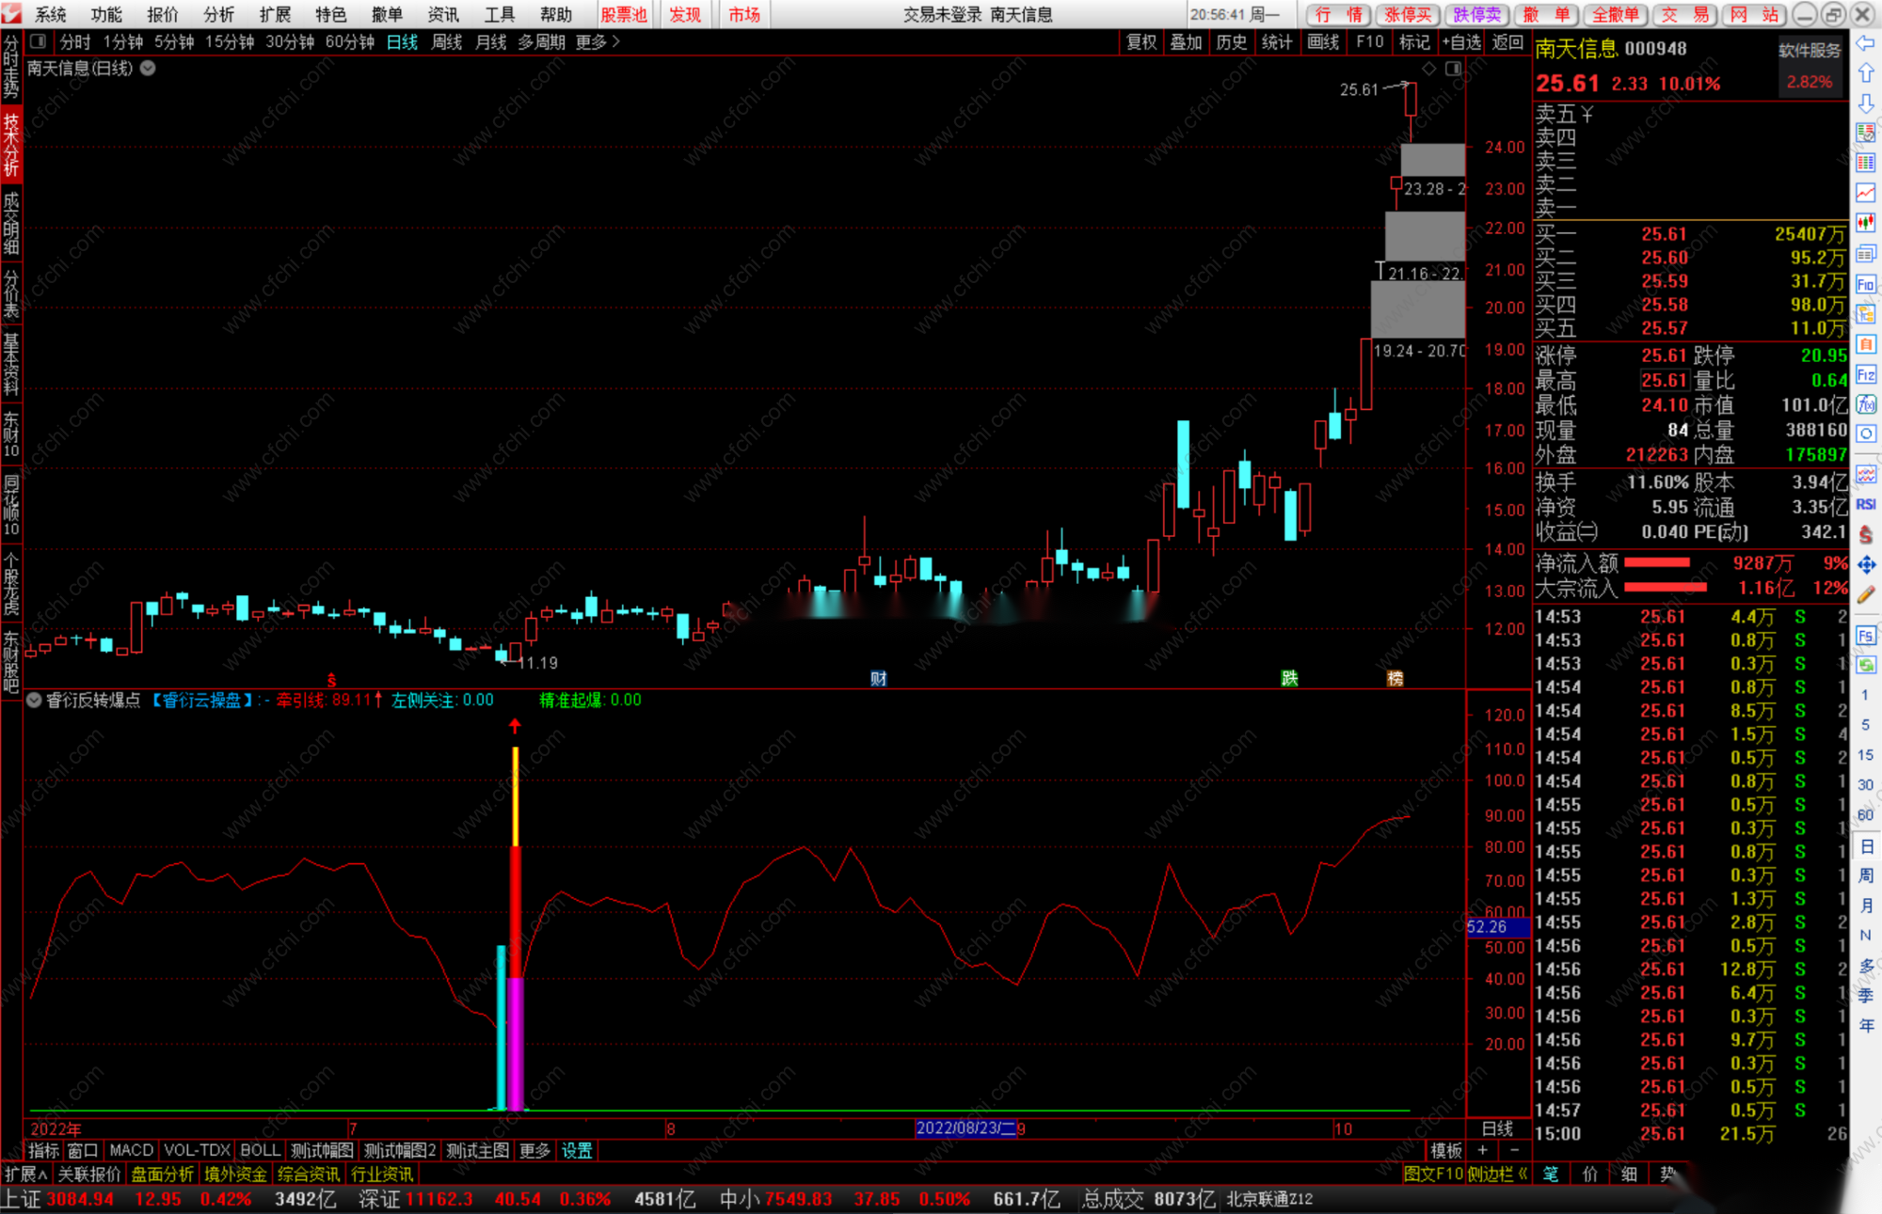Click the gray gap box near 21.16

[1425, 236]
